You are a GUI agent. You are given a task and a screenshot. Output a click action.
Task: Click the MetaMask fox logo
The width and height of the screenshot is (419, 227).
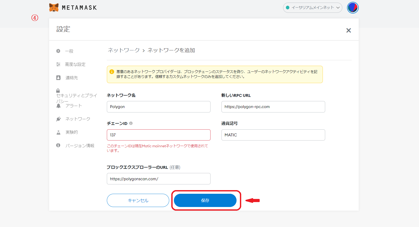[54, 8]
